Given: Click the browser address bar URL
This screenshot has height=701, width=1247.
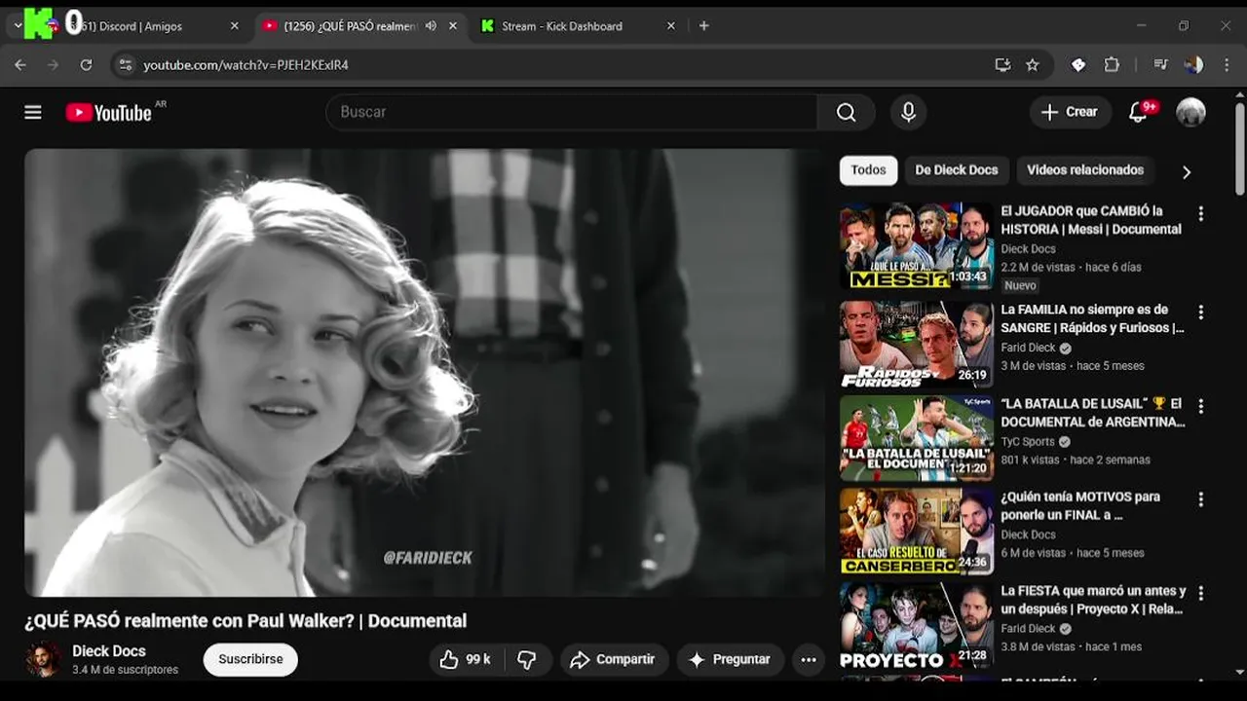Looking at the screenshot, I should point(246,65).
